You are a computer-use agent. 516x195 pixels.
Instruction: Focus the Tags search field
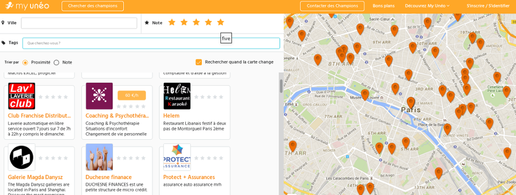point(151,43)
